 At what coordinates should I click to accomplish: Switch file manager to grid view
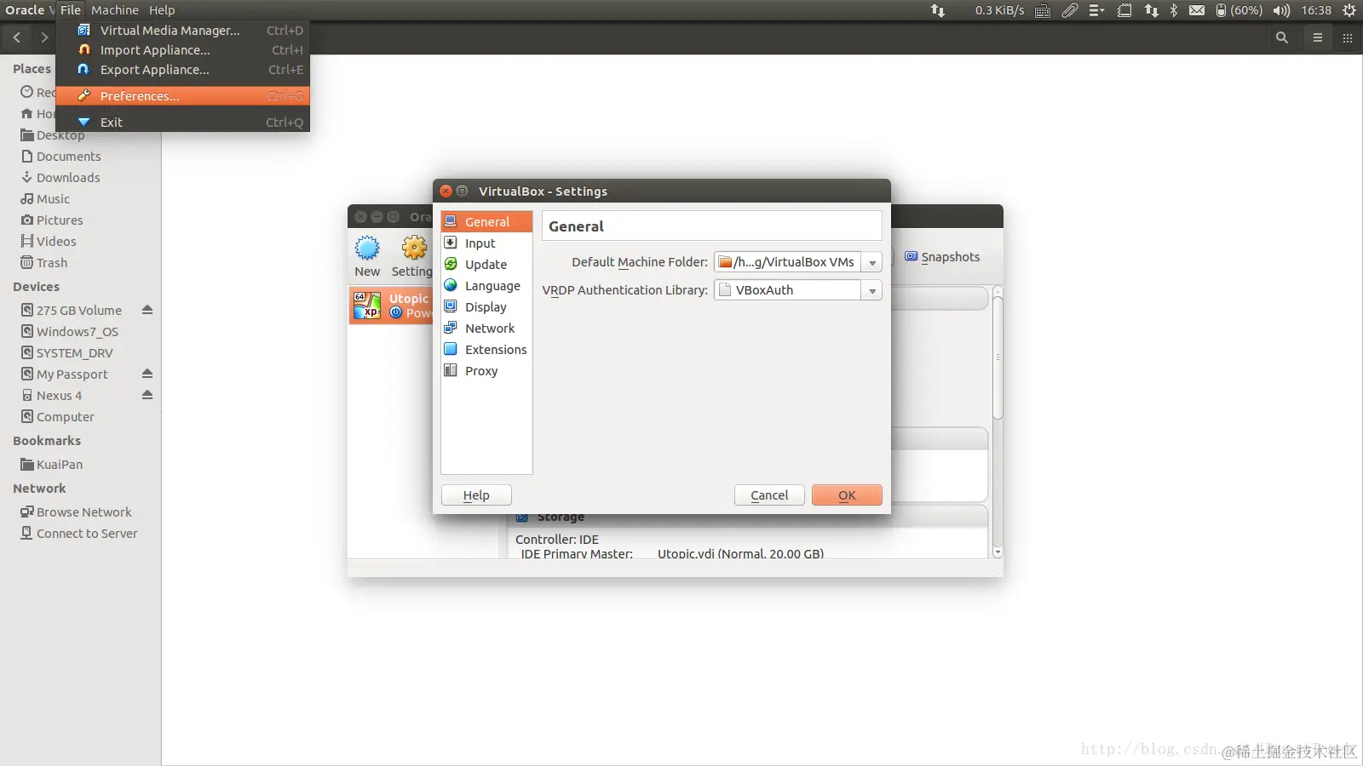[x=1347, y=37]
